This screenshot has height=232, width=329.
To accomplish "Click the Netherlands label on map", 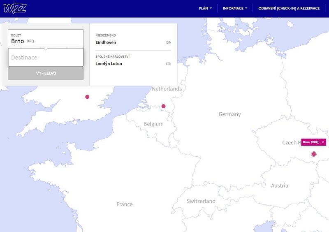I will coord(167,89).
